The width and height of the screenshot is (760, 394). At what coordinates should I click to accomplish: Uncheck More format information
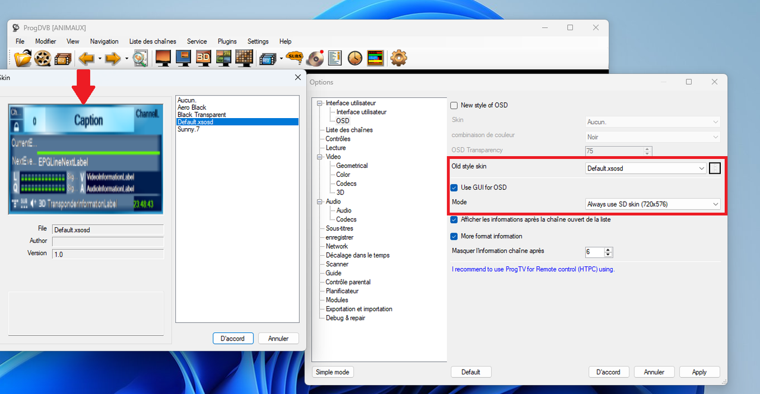[454, 236]
